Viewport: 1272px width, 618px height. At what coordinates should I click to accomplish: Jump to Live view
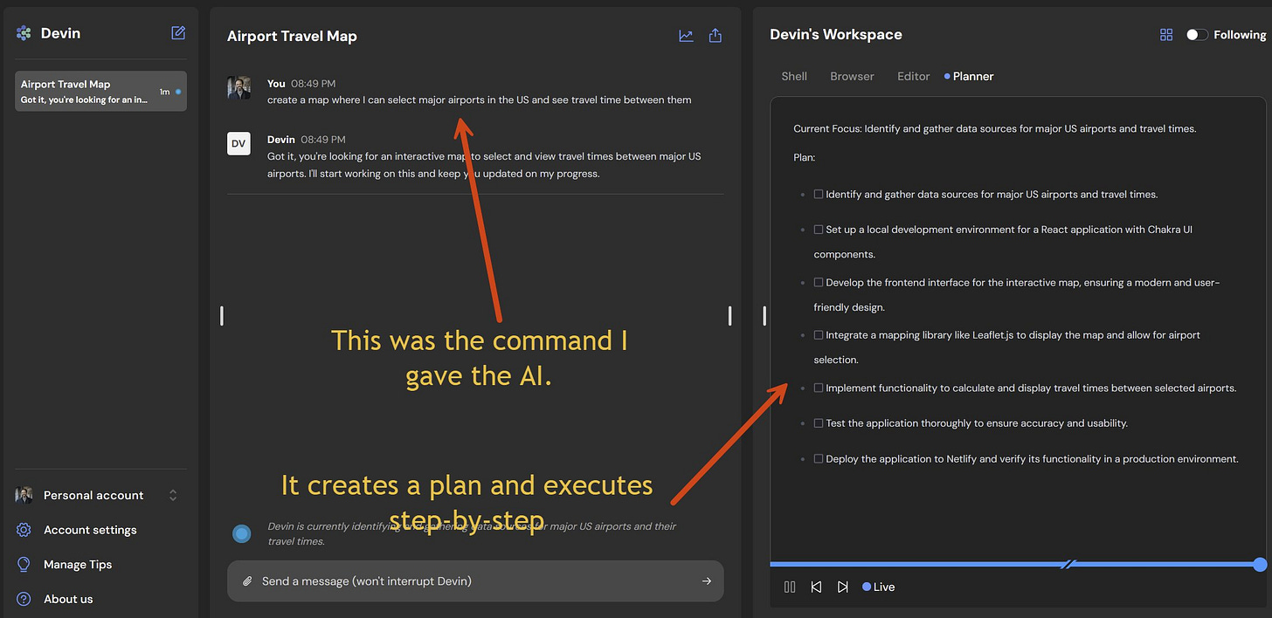pos(879,587)
